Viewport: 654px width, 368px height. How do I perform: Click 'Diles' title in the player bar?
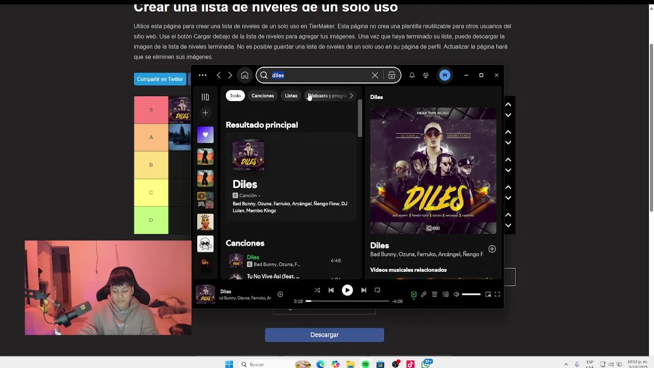point(226,291)
